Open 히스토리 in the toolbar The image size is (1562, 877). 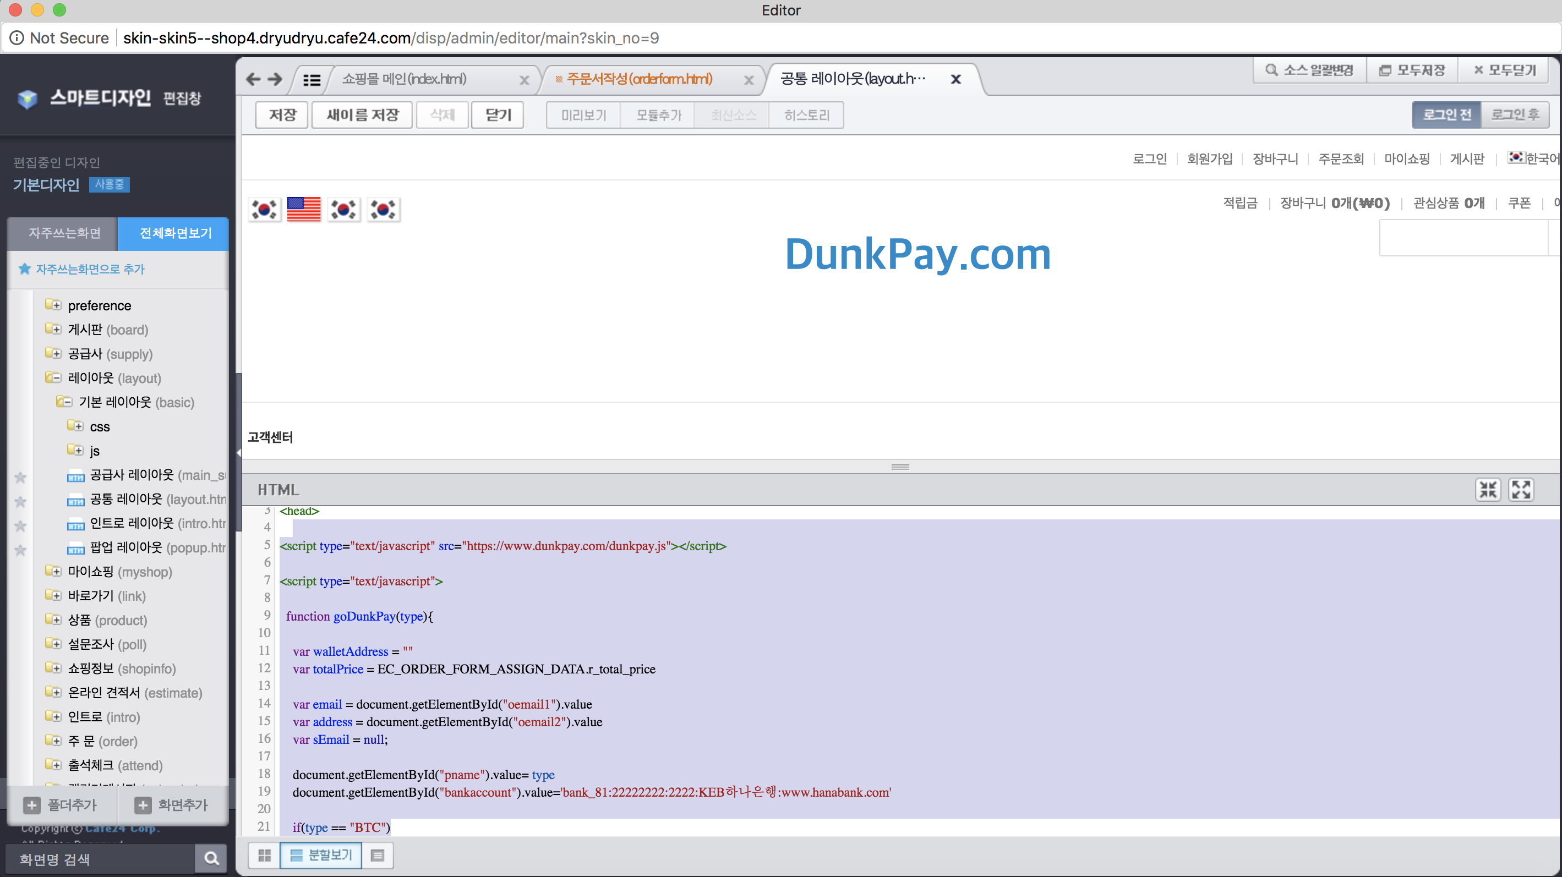tap(806, 115)
